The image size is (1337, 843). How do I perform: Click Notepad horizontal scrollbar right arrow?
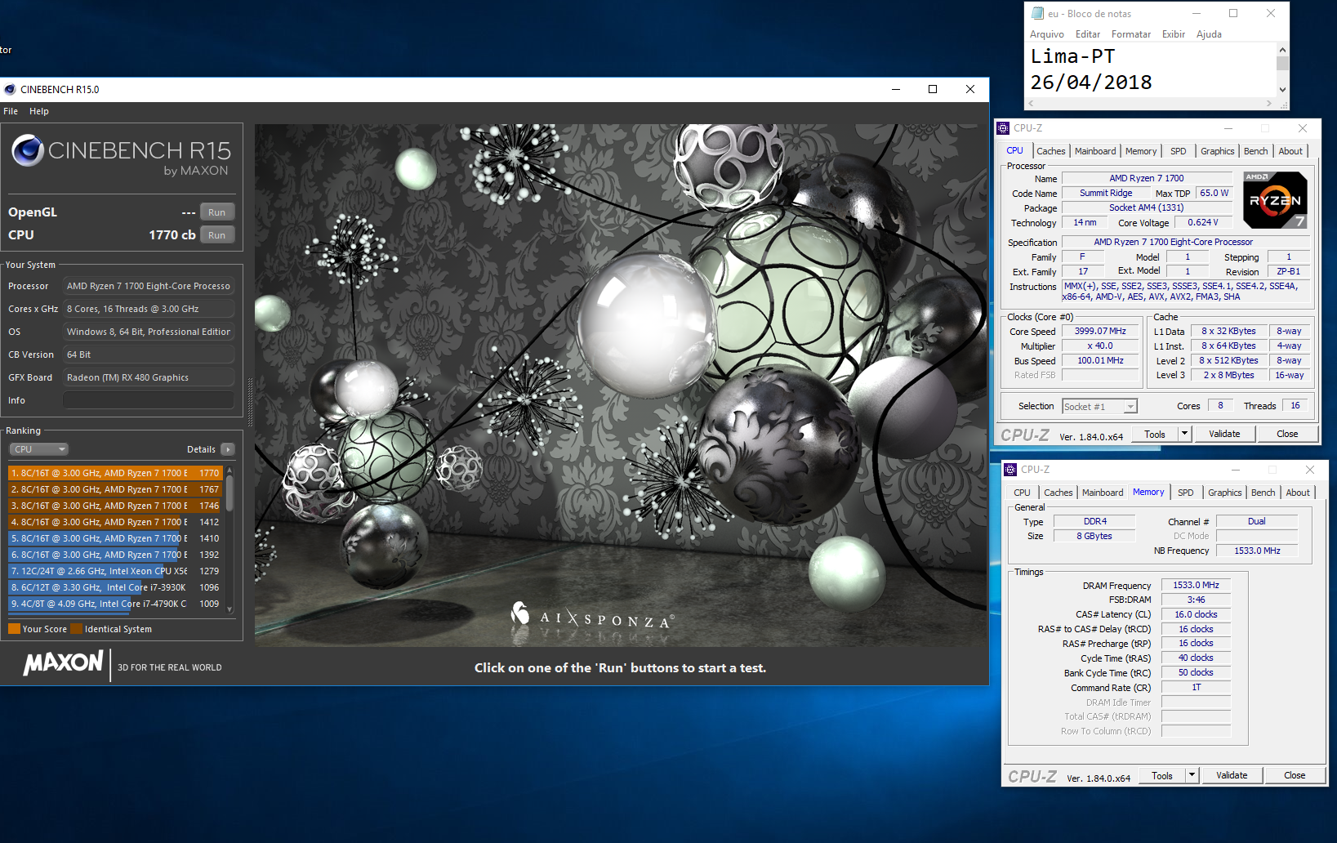1268,104
